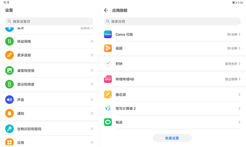This screenshot has width=246, height=147.
Task: Open the 声音 speaker icon
Action: (x=9, y=100)
